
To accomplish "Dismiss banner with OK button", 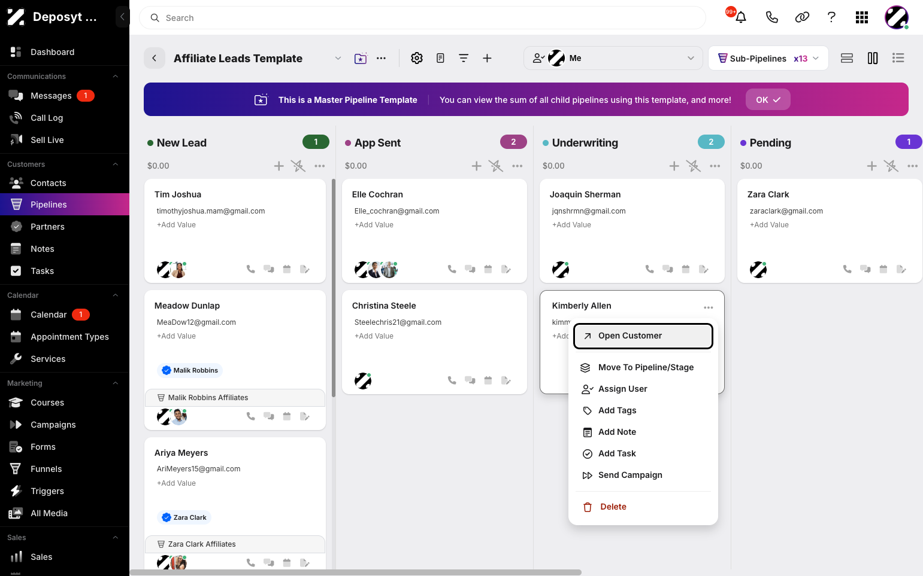I will point(768,99).
